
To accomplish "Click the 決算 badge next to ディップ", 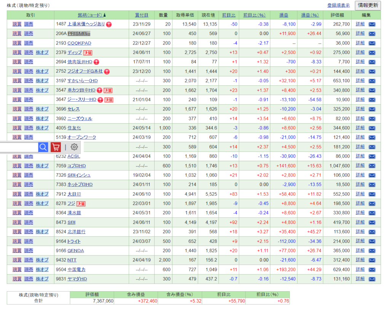I will point(88,53).
